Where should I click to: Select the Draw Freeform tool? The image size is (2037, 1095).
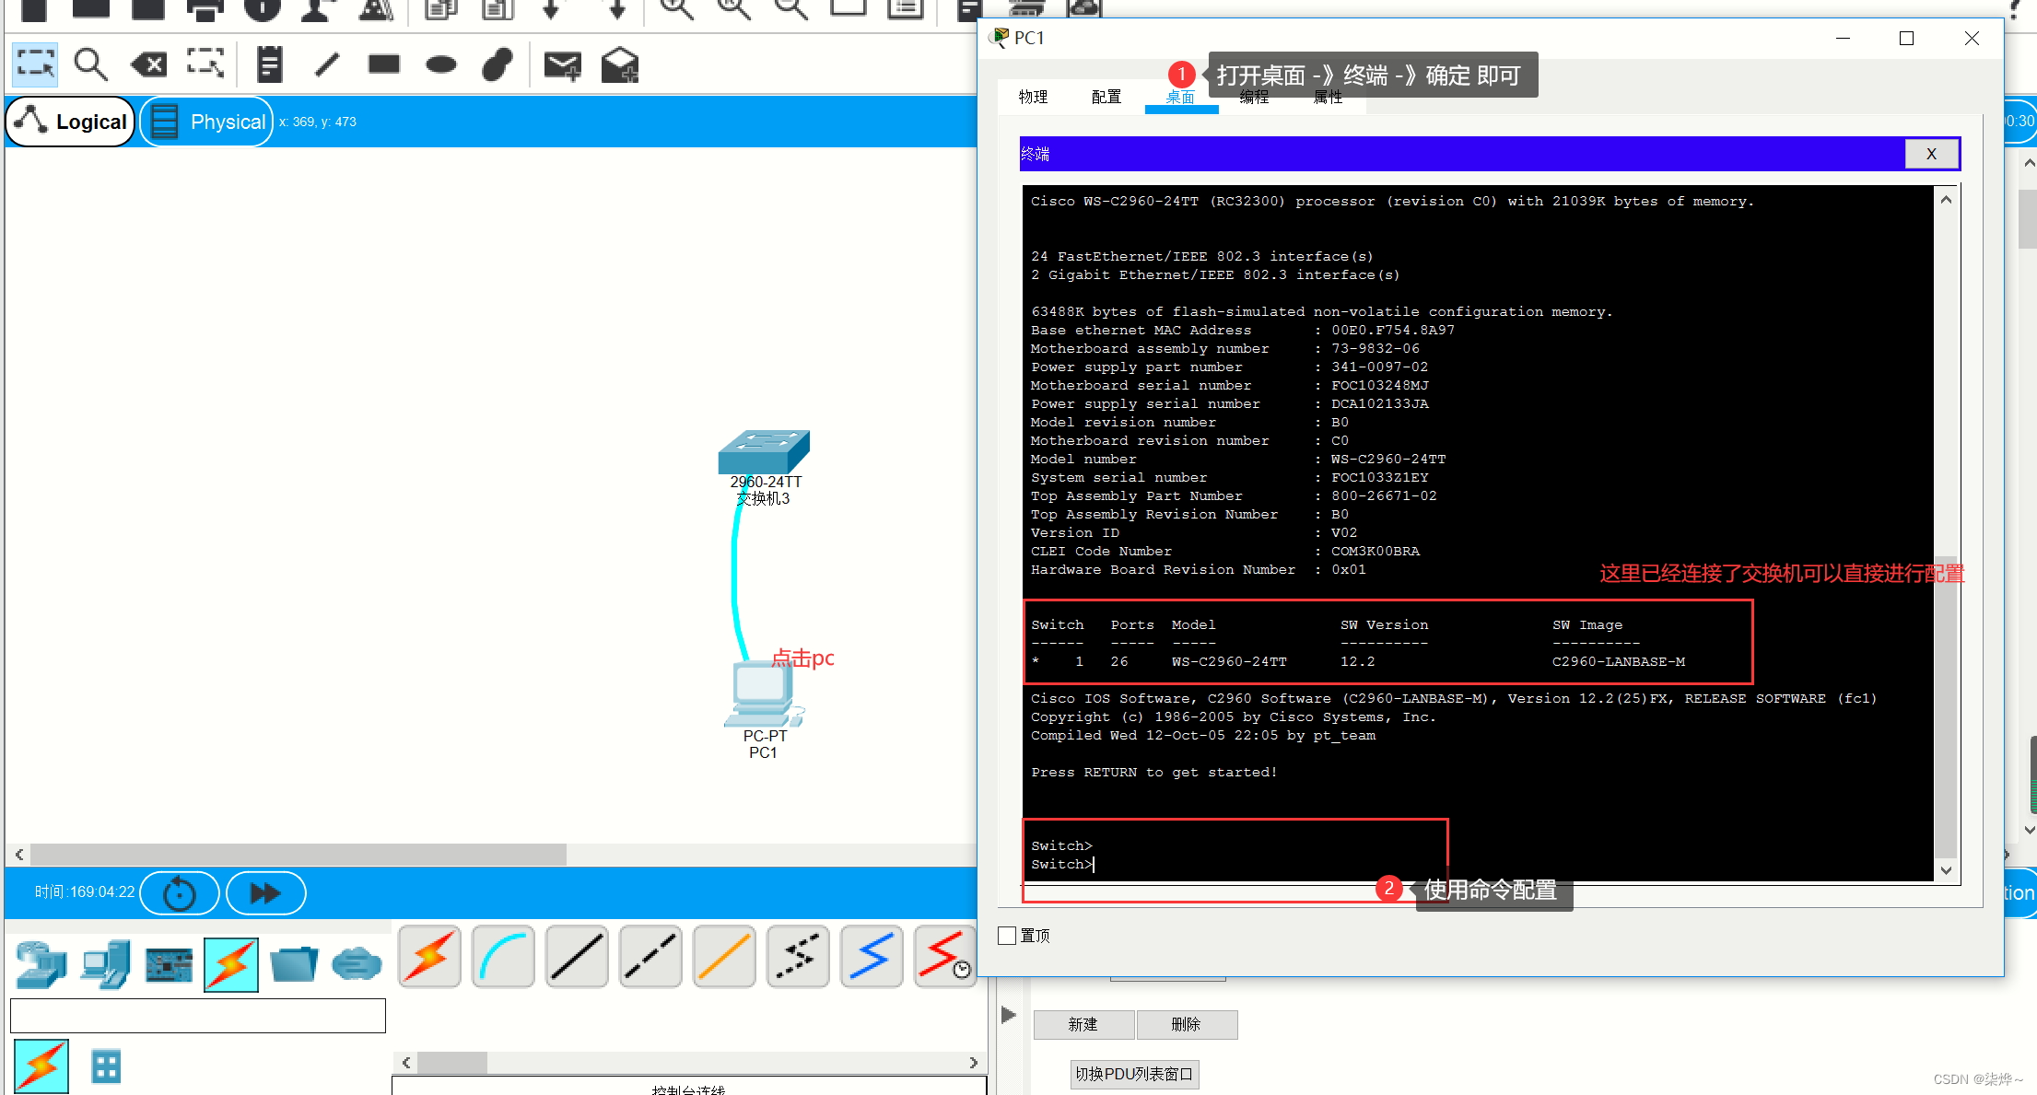coord(498,64)
